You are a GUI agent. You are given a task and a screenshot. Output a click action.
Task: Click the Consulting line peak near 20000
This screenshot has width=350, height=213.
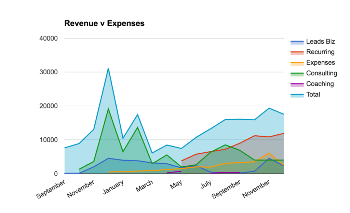pos(108,109)
